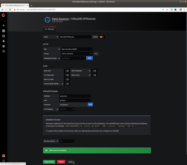Click the browser address bar URL
This screenshot has width=187, height=165.
pyautogui.click(x=41, y=10)
